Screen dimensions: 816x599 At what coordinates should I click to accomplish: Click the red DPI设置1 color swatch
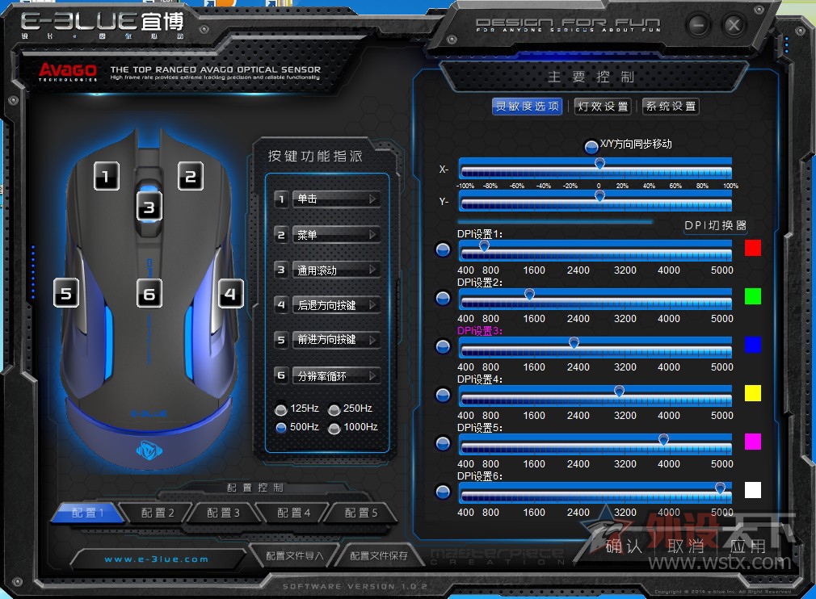[x=752, y=248]
